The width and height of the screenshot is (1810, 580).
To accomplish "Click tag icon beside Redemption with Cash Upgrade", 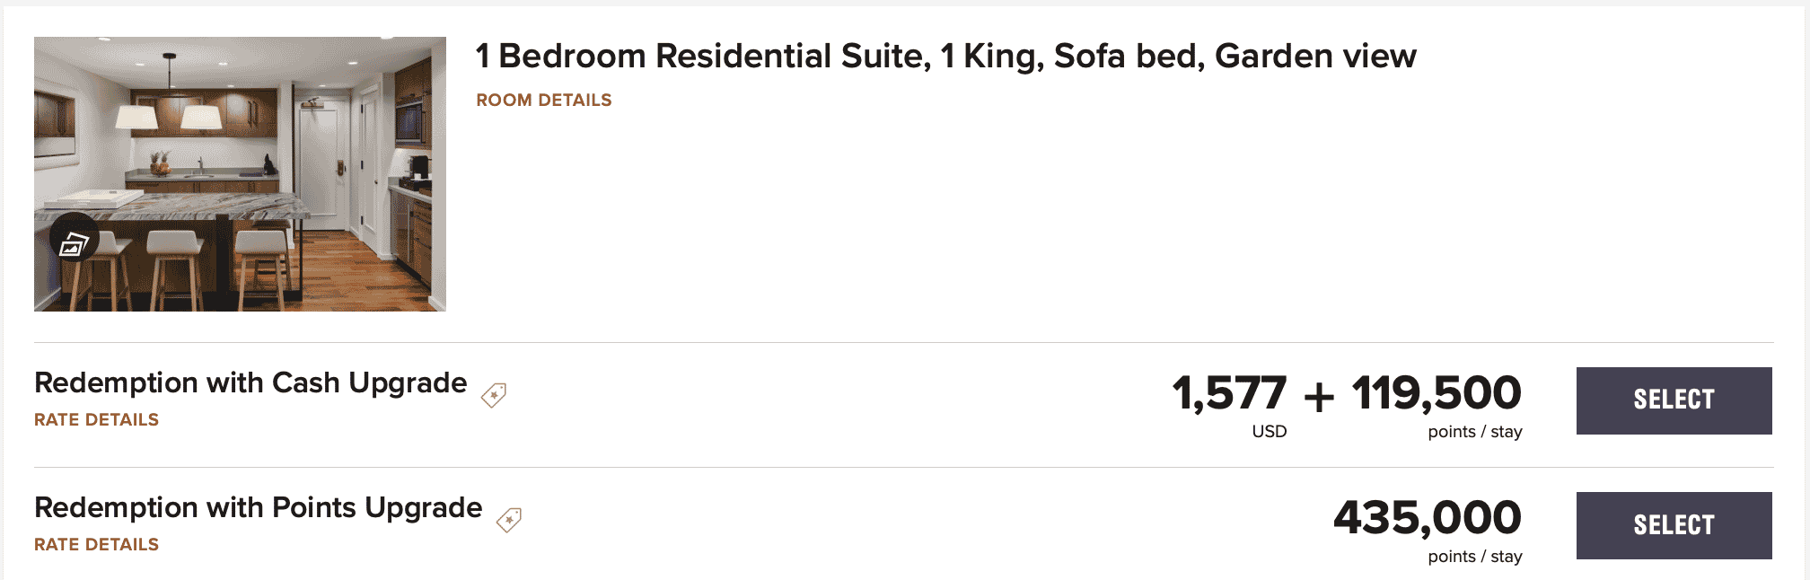I will (x=494, y=395).
